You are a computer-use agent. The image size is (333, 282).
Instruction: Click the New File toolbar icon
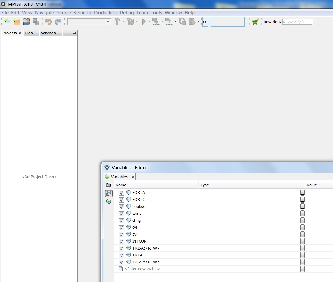(x=7, y=22)
